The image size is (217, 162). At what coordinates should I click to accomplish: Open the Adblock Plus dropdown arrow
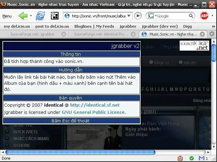click(212, 16)
